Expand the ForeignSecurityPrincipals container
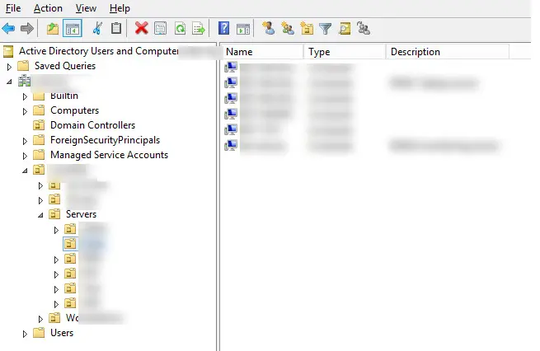Viewport: 540px width, 351px height. (25, 141)
